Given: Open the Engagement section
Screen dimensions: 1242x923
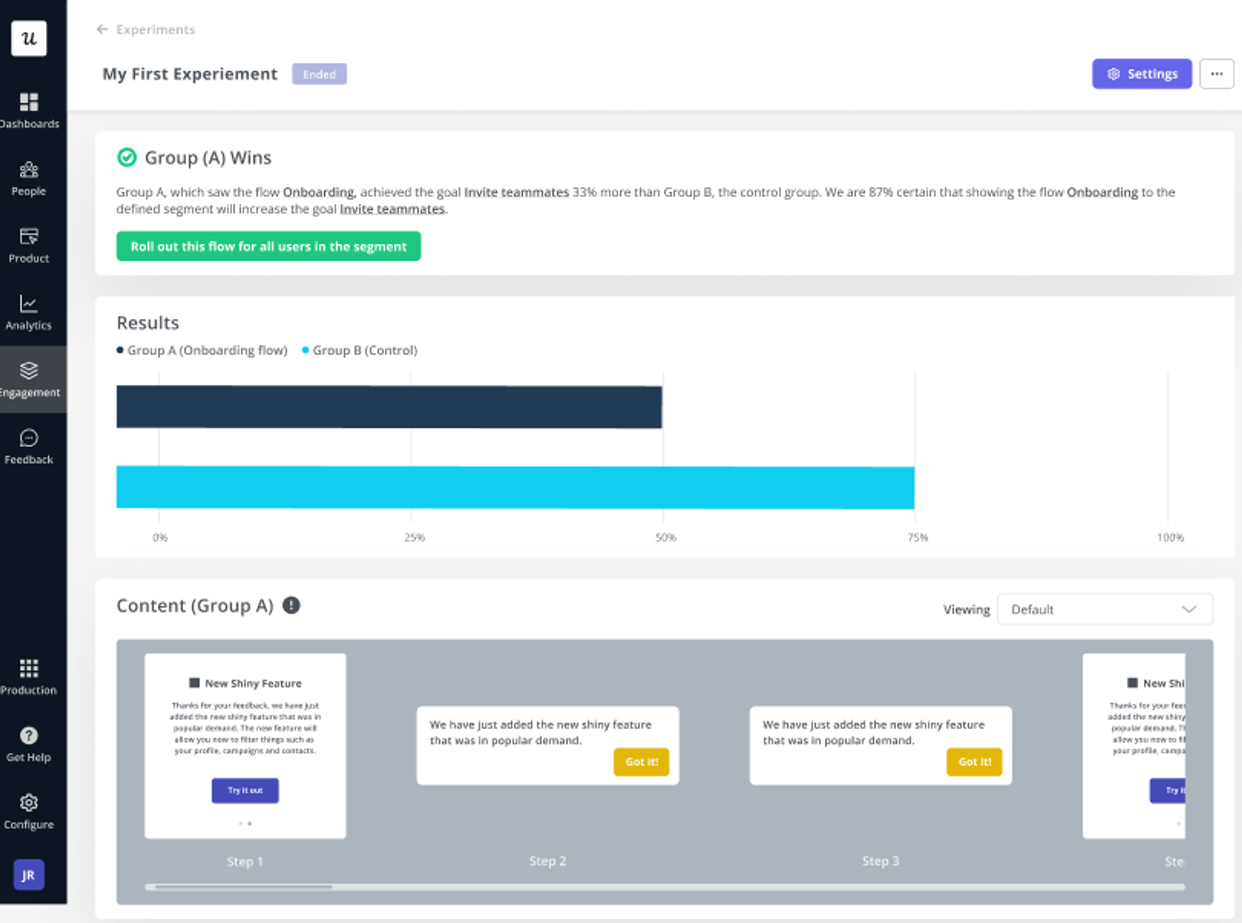Looking at the screenshot, I should [29, 376].
